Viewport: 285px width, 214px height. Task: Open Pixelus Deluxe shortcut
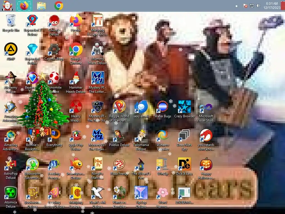(119, 138)
